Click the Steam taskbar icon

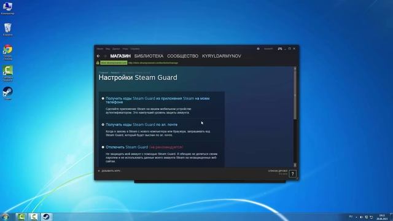point(46,217)
